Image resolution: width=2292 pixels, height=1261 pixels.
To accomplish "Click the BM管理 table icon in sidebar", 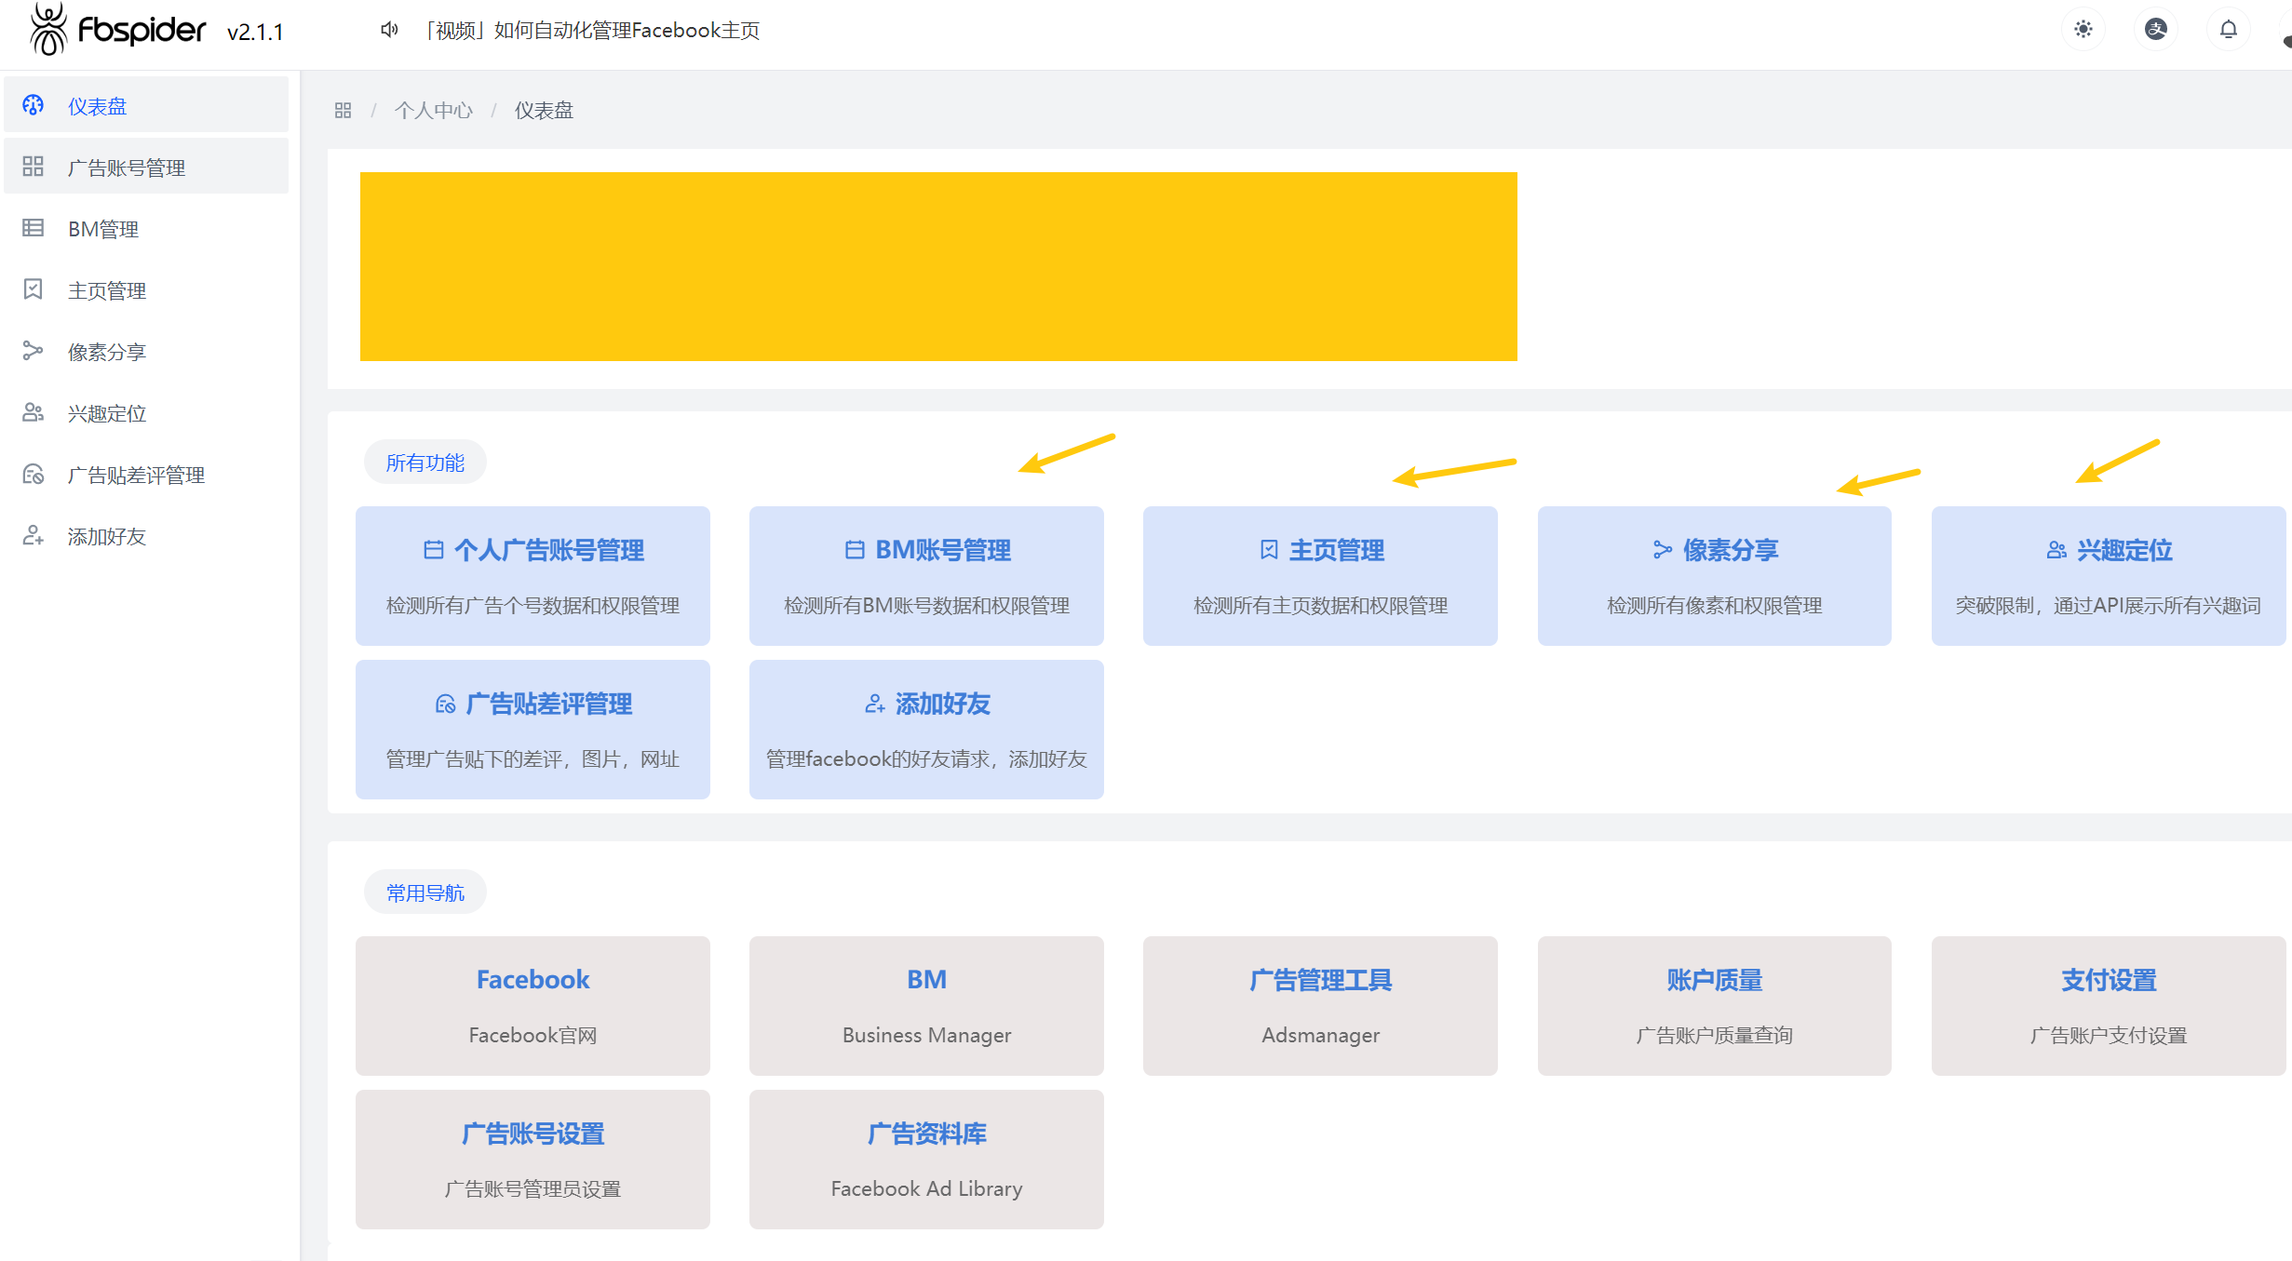I will click(x=34, y=228).
